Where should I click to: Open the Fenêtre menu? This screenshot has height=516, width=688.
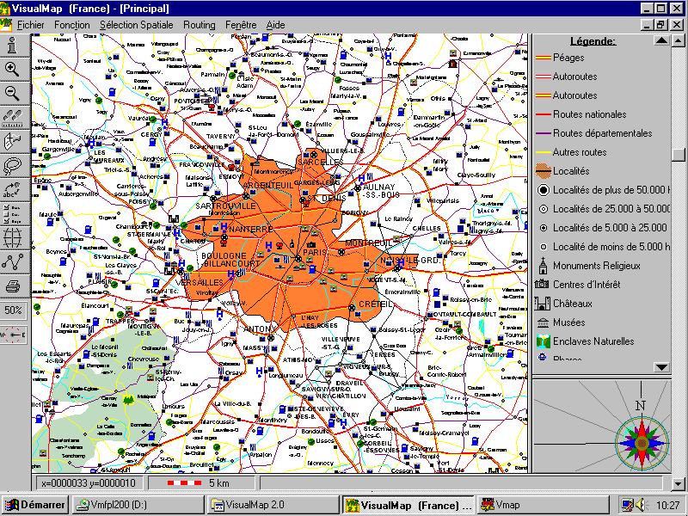pos(241,25)
